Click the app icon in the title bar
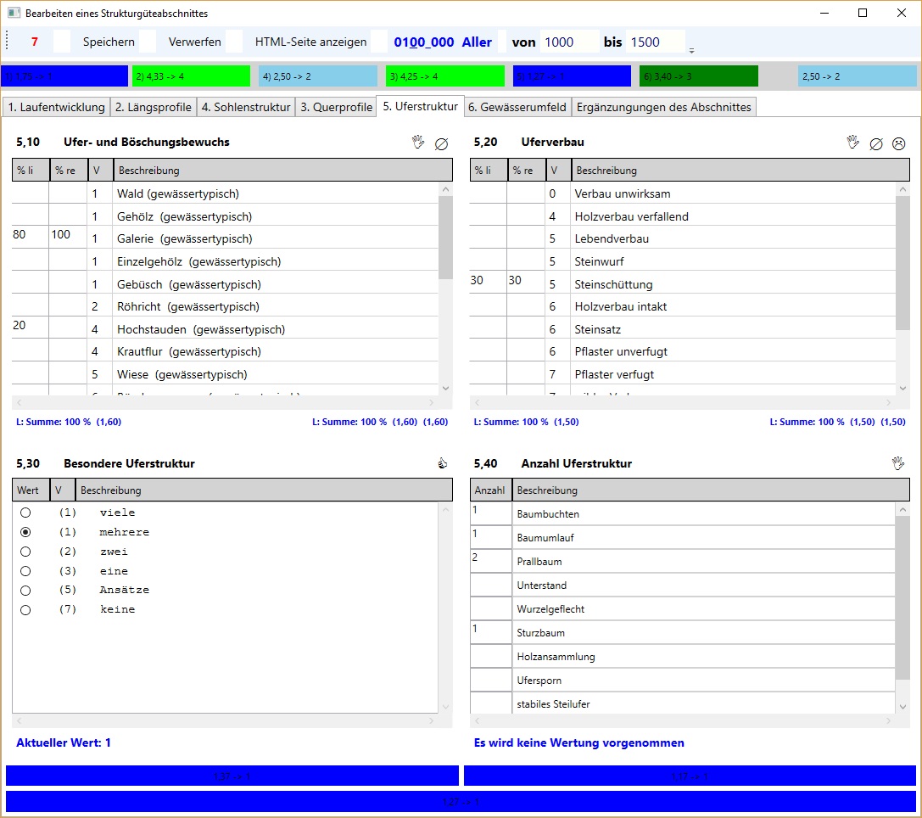Screen dimensions: 922x818 (14, 14)
